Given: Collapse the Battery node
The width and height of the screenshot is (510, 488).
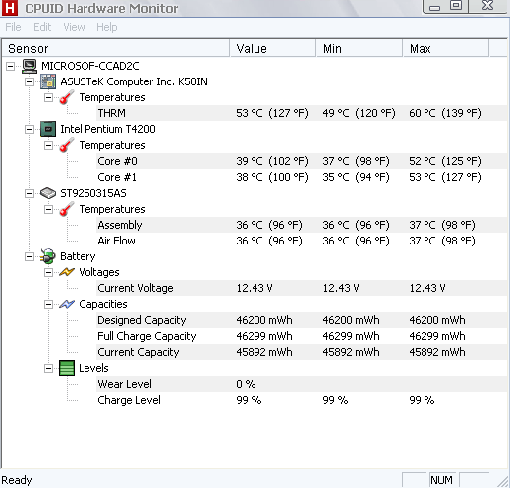Looking at the screenshot, I should [30, 256].
